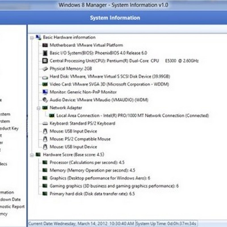Click the Processor score icon
Screen dimensions: 227x227
tap(45, 162)
